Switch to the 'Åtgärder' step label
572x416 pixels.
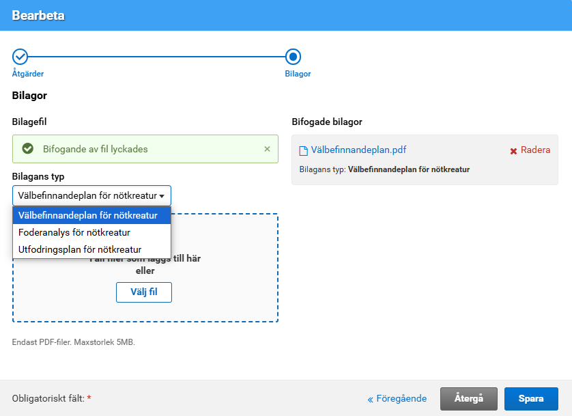[28, 74]
